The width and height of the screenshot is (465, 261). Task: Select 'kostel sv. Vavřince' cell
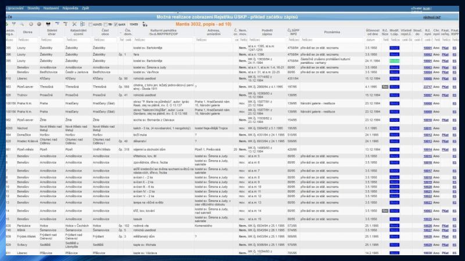pyautogui.click(x=146, y=72)
